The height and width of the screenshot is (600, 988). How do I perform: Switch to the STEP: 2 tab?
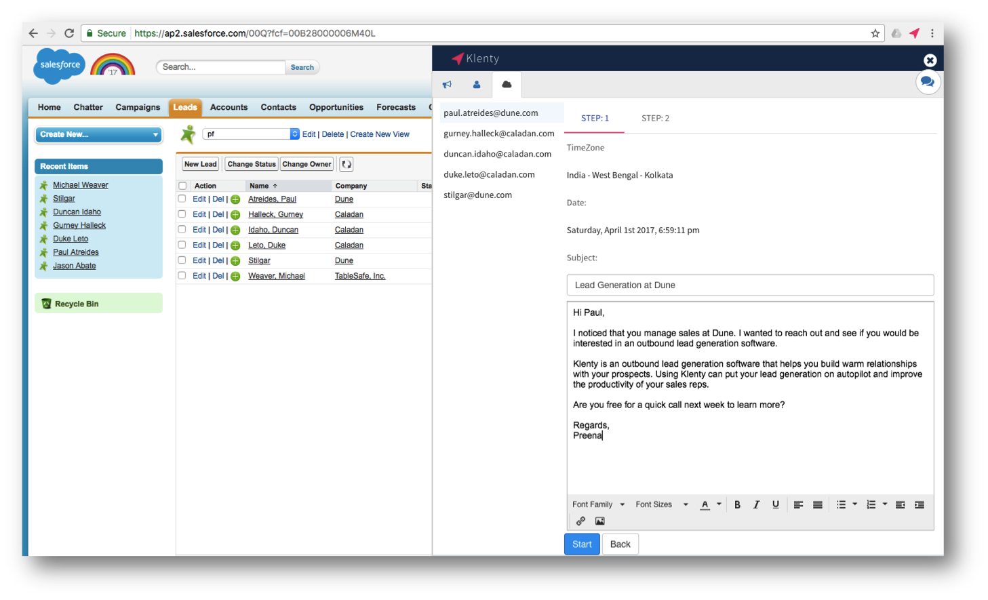tap(655, 117)
